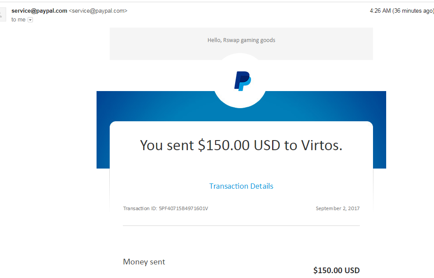Click the sender's profile avatar icon

[3, 14]
